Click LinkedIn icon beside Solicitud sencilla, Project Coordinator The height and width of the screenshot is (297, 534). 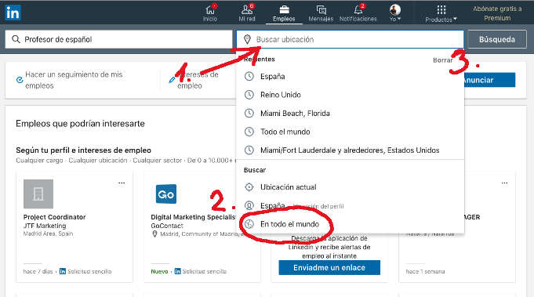point(63,271)
